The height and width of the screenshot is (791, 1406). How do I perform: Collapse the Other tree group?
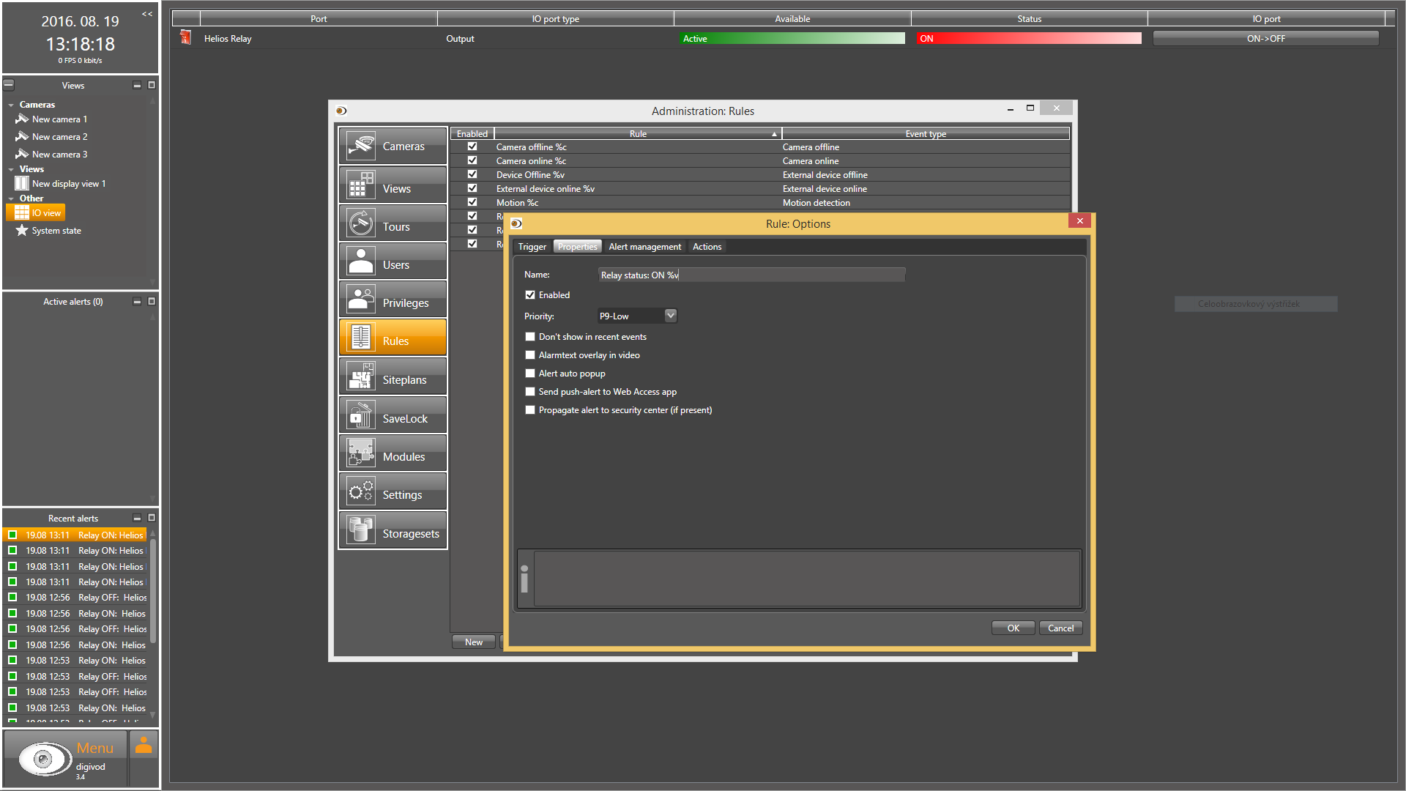point(11,199)
